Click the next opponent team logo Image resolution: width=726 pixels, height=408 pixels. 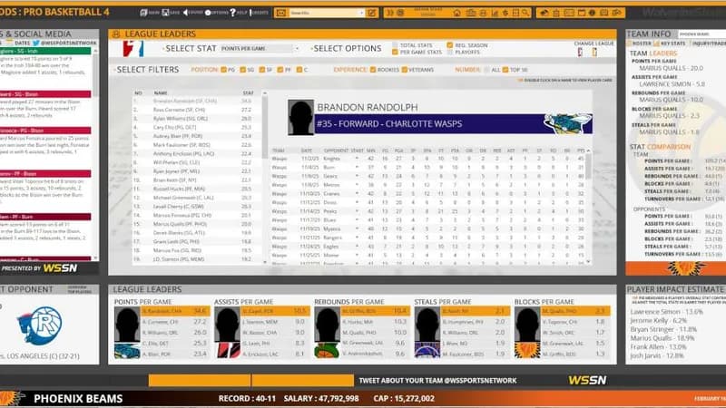point(40,325)
